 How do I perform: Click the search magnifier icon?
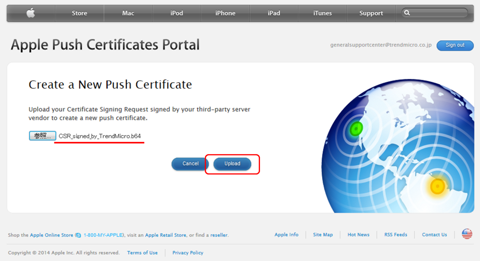click(407, 13)
